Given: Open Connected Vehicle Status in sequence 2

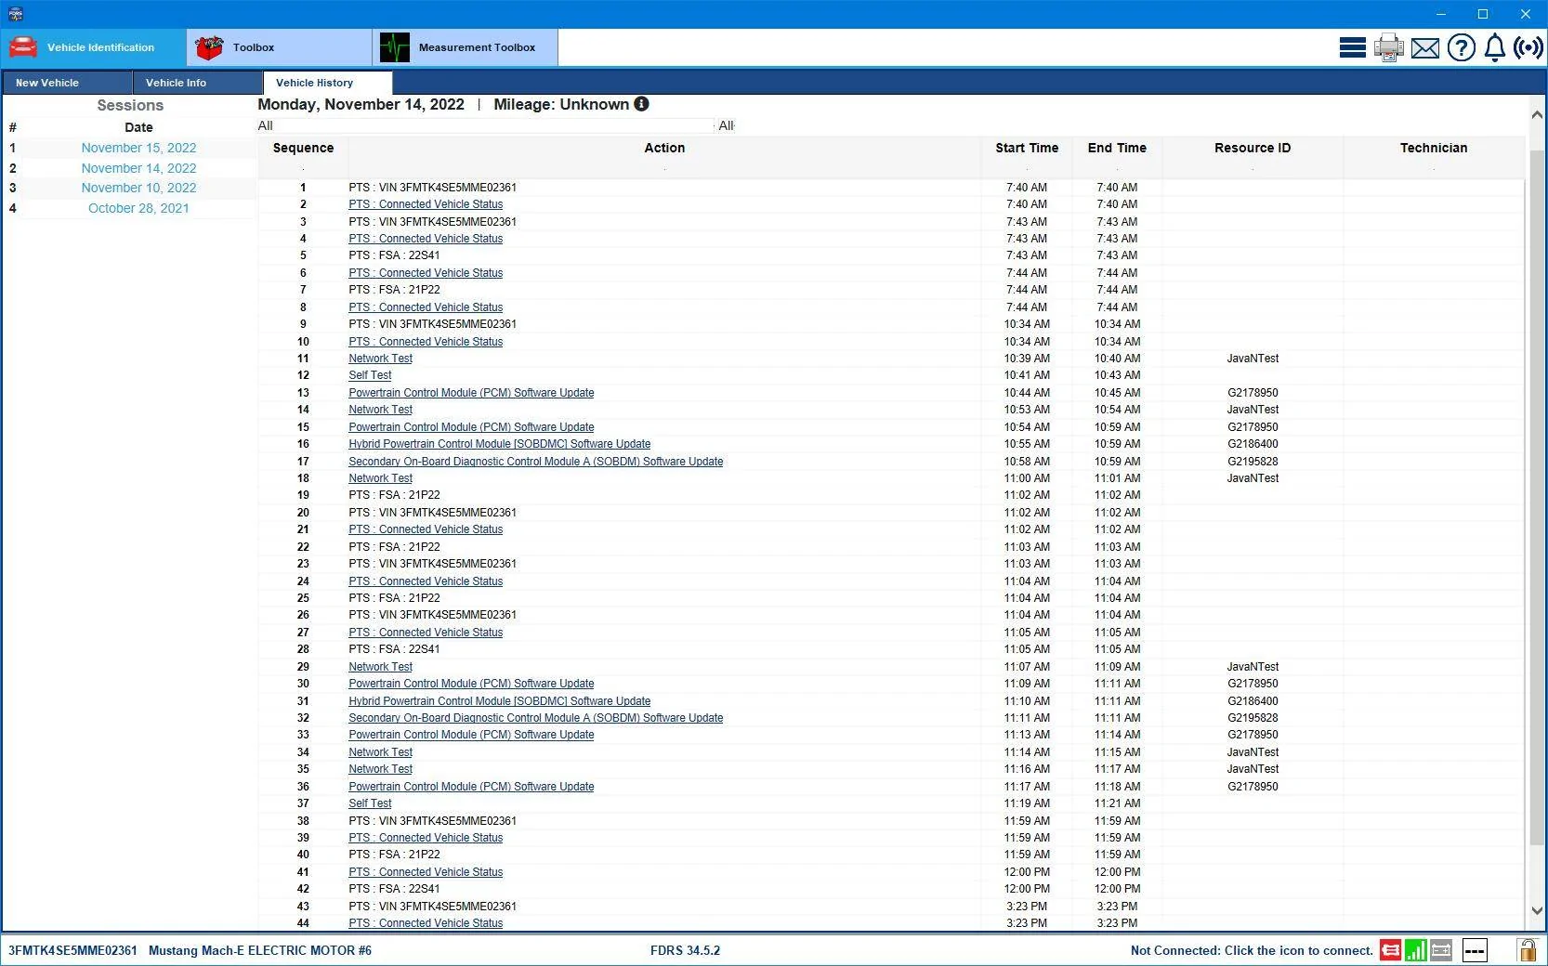Looking at the screenshot, I should pyautogui.click(x=426, y=204).
